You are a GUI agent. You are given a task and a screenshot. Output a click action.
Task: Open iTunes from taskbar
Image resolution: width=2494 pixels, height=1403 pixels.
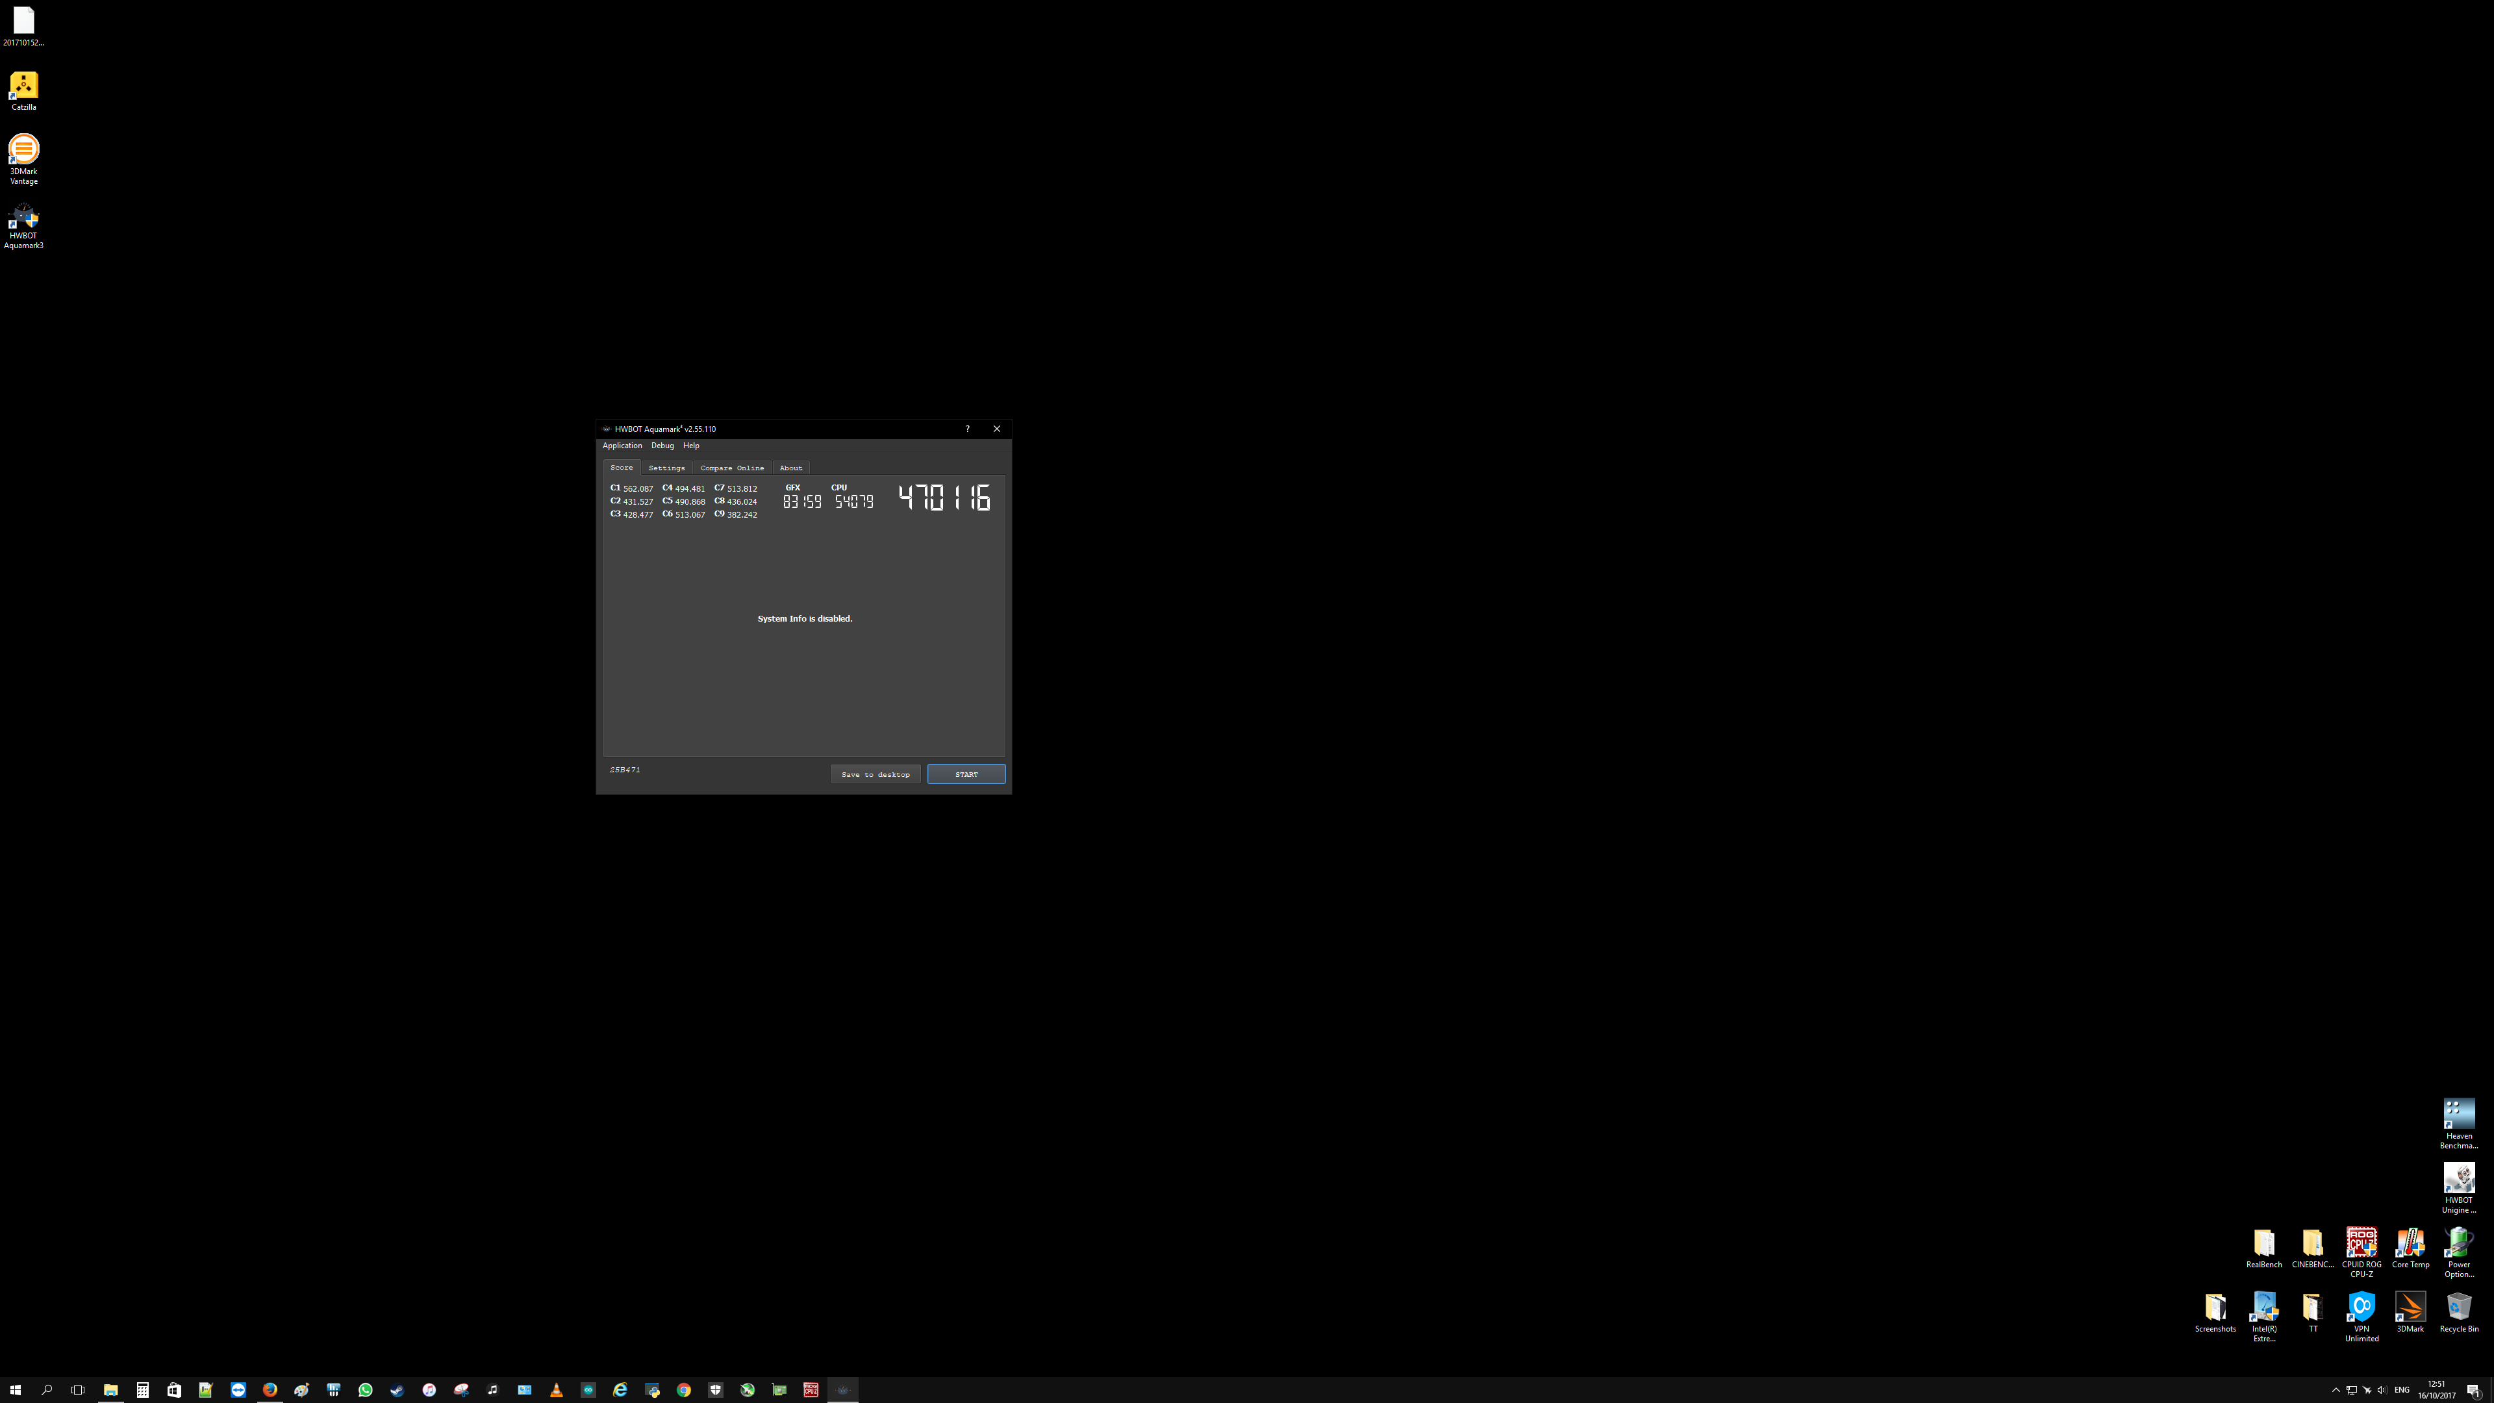[x=429, y=1389]
